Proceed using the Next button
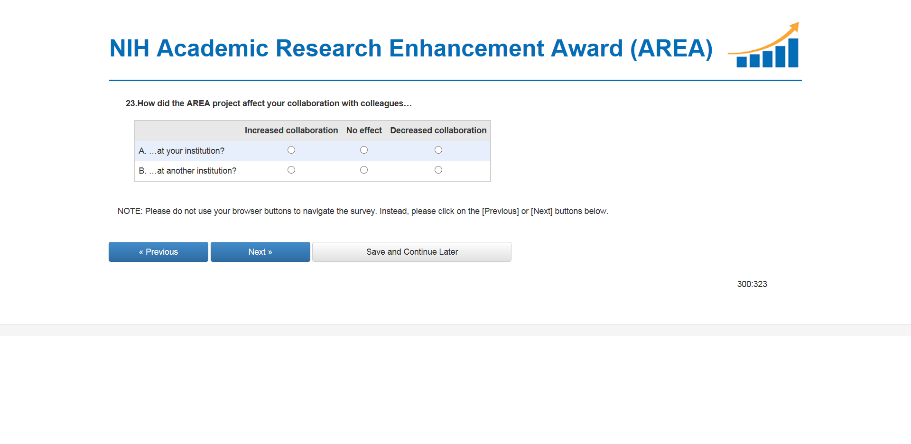Screen dimensions: 911x444 tap(260, 252)
